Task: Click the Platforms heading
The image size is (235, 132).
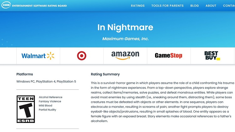Action: [x=24, y=74]
